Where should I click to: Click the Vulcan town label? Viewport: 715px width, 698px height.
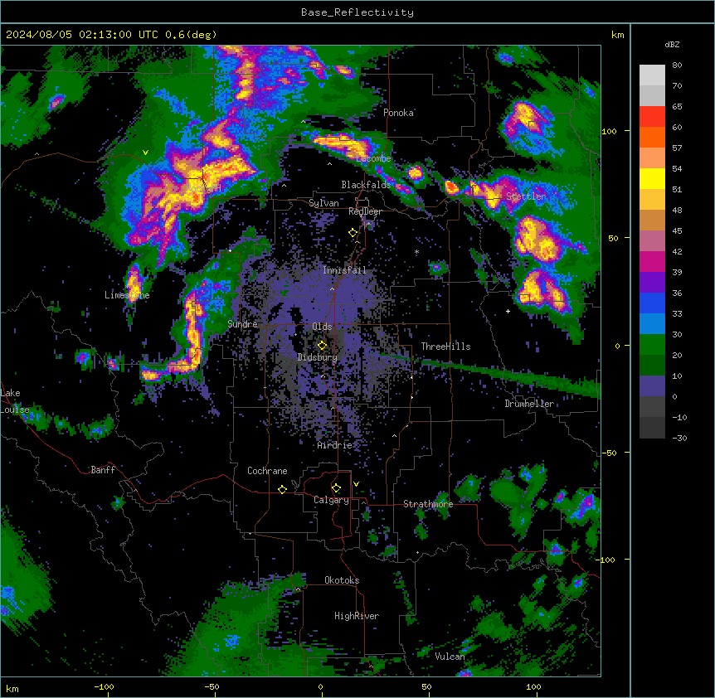[x=450, y=657]
